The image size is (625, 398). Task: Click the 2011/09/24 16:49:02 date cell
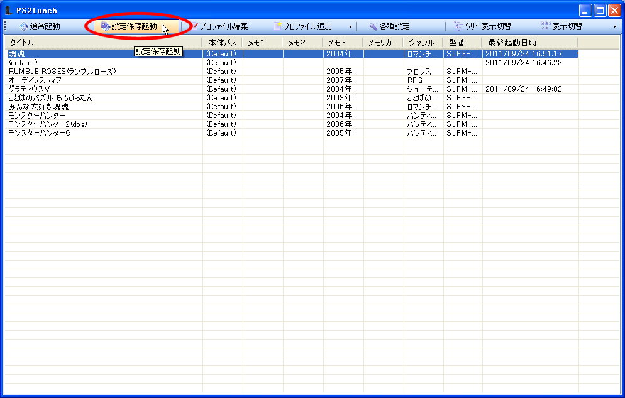524,89
